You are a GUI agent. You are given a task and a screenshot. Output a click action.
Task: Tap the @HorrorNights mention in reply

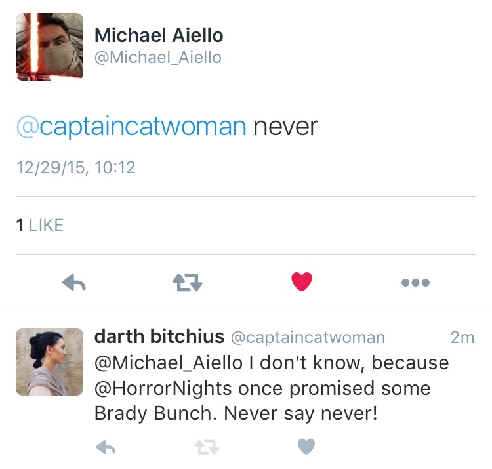coord(163,388)
